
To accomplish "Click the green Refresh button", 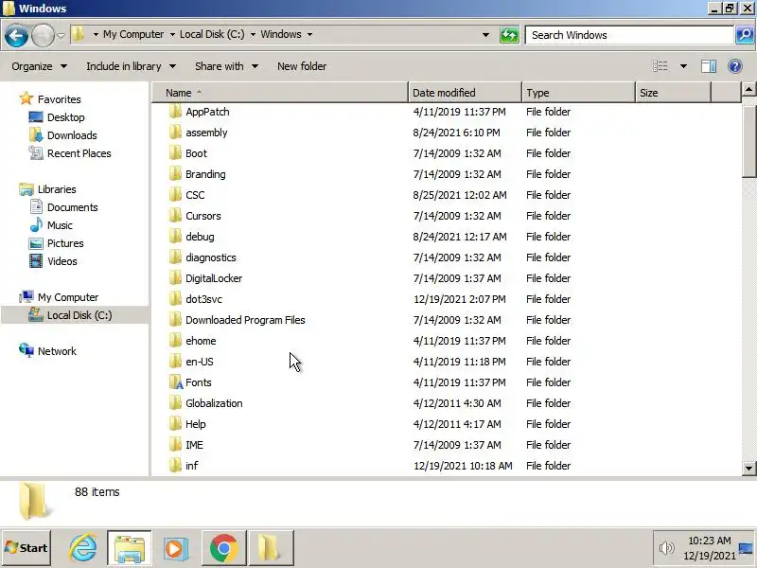I will [509, 35].
